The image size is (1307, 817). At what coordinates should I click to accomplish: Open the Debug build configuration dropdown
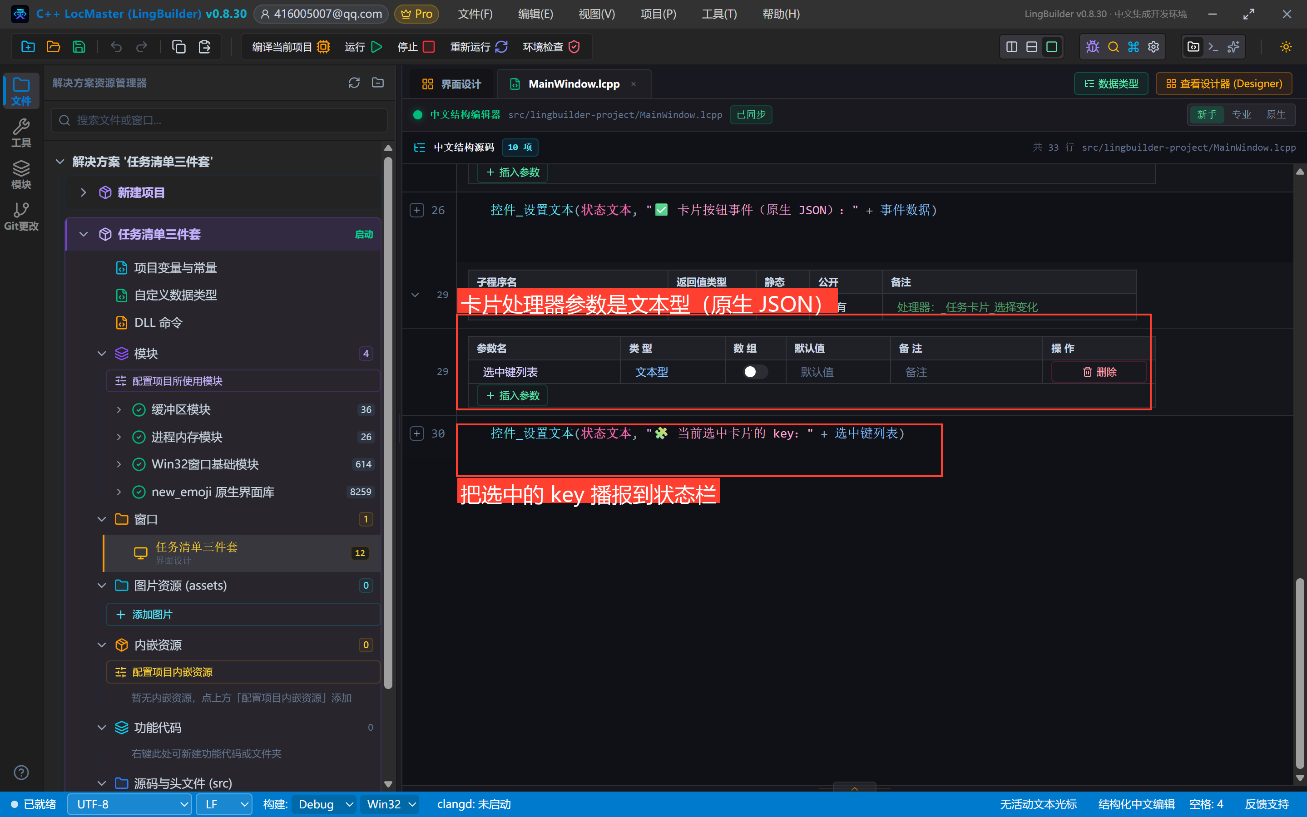point(325,804)
